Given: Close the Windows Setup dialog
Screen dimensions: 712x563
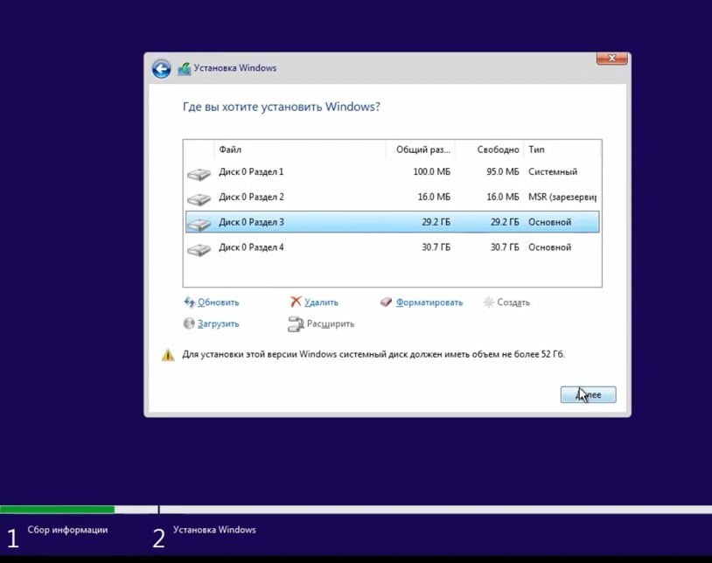Looking at the screenshot, I should coord(611,58).
